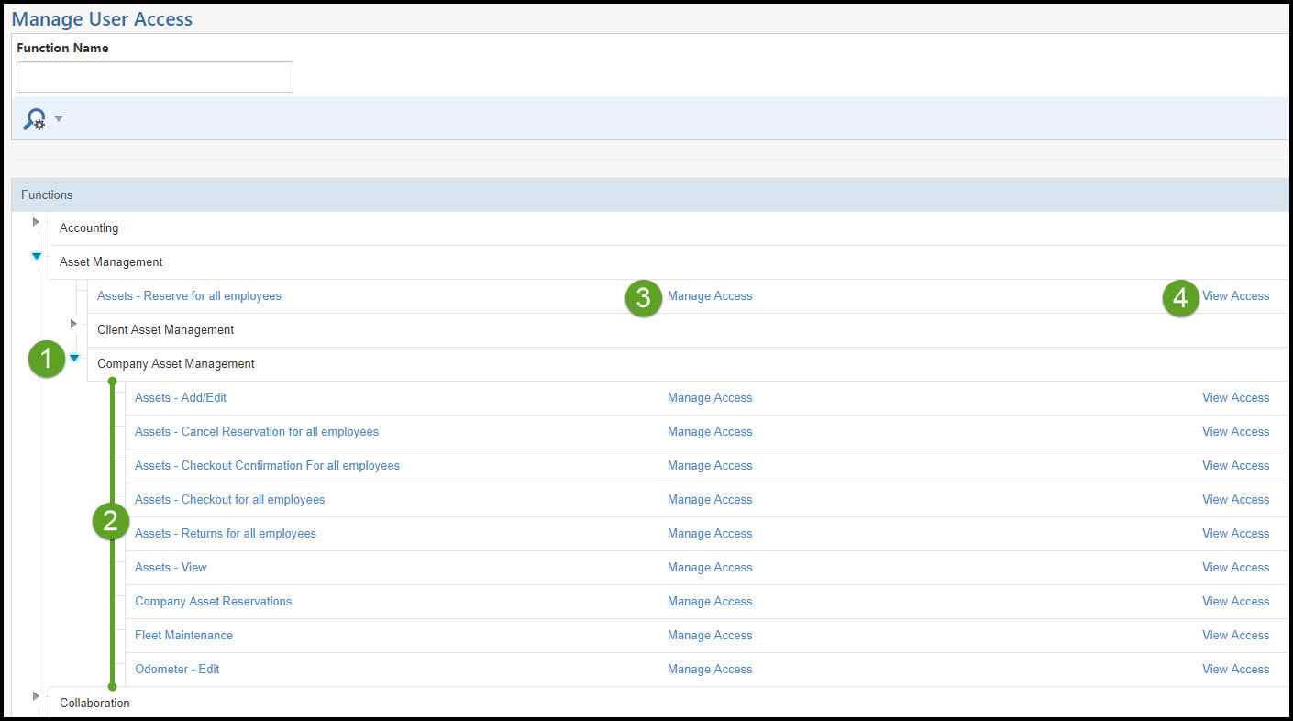Click Assets - Checkout for all employees
1293x721 pixels.
tap(229, 500)
